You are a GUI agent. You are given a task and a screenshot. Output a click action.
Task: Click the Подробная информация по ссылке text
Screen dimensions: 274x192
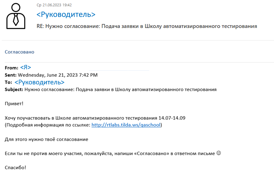click(x=47, y=125)
